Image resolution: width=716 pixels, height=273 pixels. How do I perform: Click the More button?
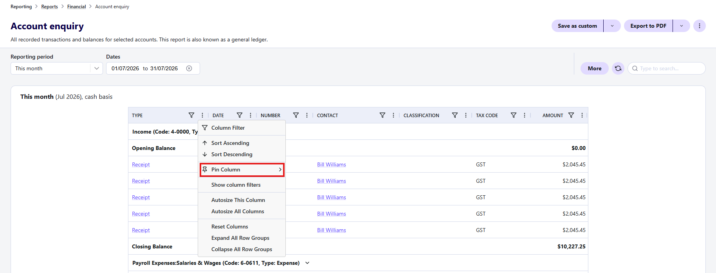pyautogui.click(x=595, y=68)
